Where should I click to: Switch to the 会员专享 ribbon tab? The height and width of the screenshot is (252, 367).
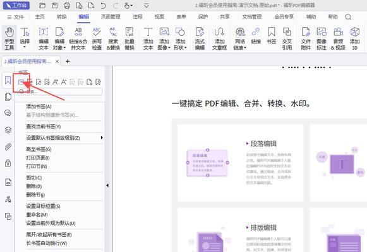tap(284, 17)
